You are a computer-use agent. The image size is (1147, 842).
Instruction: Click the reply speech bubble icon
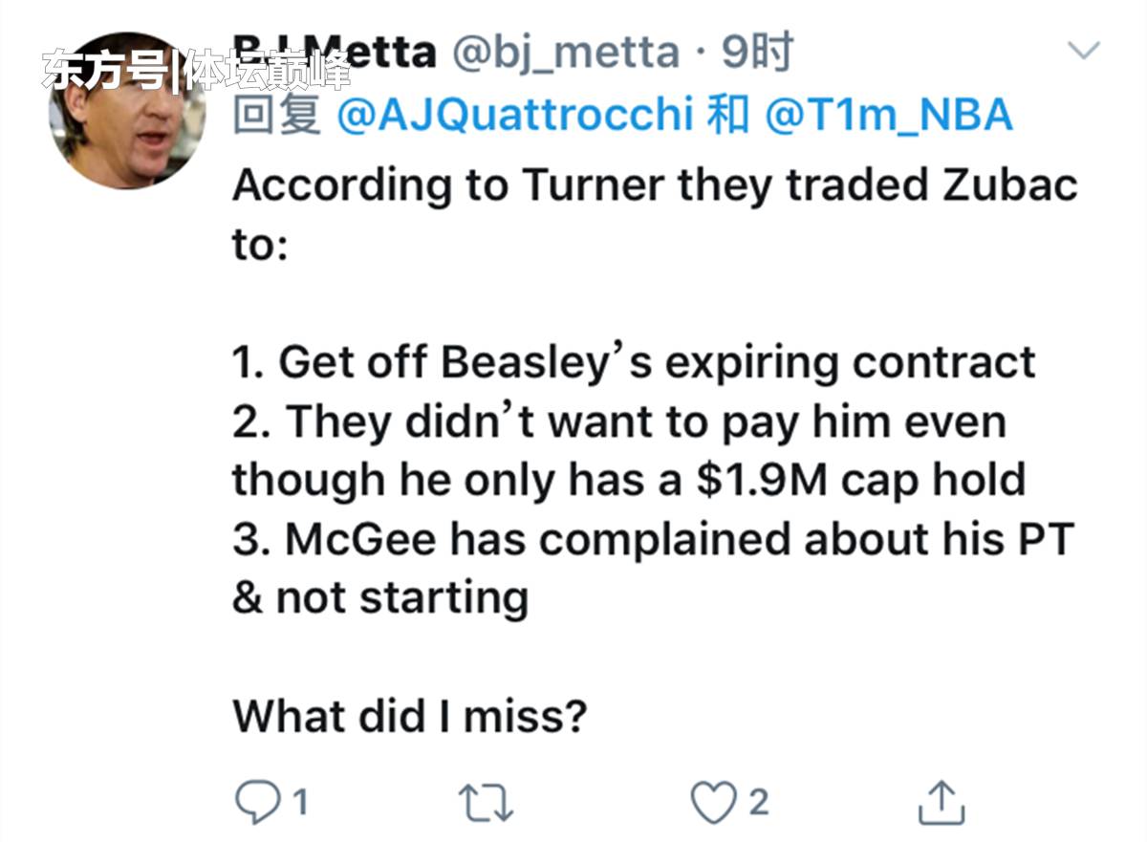(255, 800)
